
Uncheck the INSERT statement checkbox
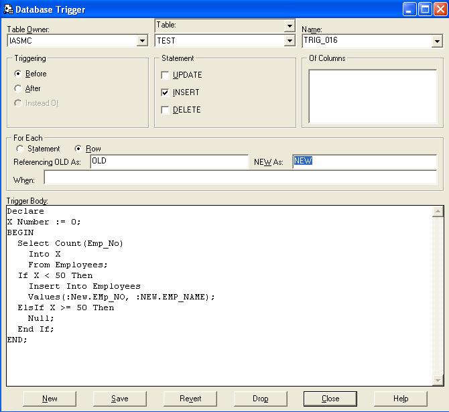pos(166,92)
